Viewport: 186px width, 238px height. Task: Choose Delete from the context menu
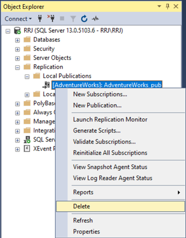[x=120, y=206]
